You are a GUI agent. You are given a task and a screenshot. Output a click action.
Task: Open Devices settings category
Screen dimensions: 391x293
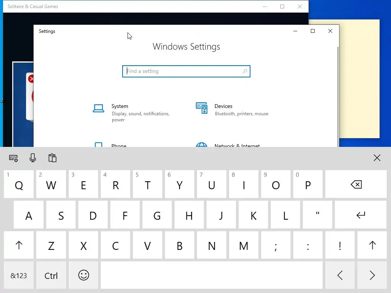point(232,109)
